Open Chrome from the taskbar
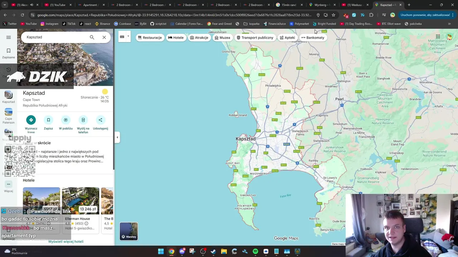 click(171, 251)
